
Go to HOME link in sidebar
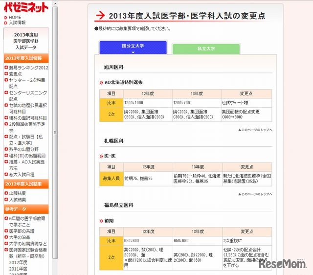(15, 18)
